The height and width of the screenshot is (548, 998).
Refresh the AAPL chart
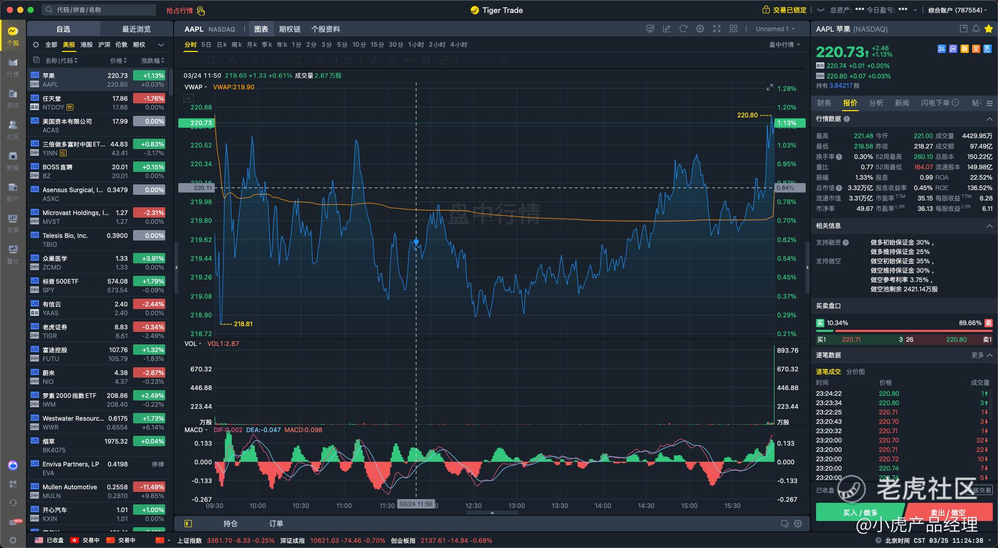[x=684, y=29]
